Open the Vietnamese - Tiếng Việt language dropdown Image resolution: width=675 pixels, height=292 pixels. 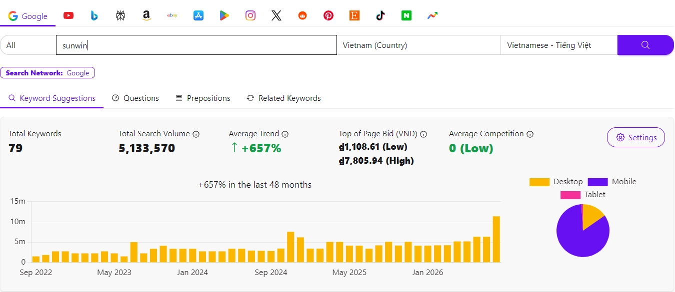559,45
